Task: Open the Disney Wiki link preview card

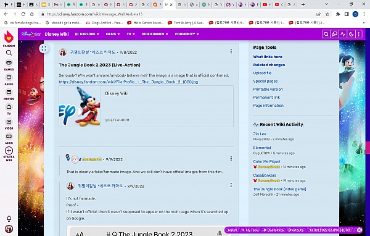Action: 146,106
